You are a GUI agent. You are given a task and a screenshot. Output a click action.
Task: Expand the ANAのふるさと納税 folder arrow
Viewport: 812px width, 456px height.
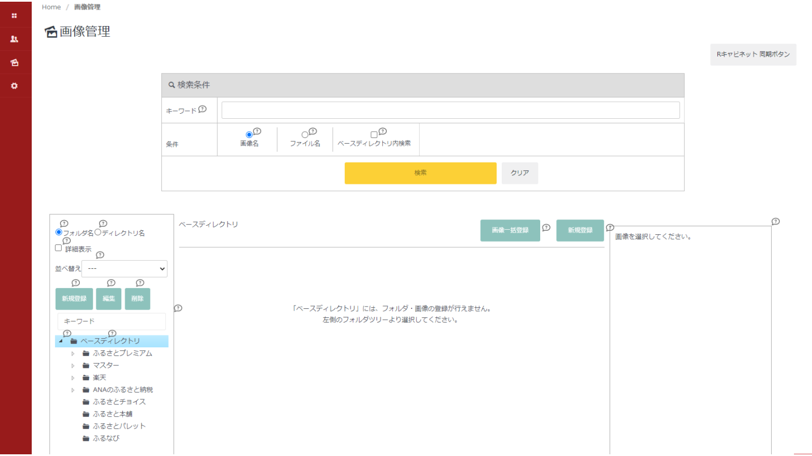pos(73,390)
